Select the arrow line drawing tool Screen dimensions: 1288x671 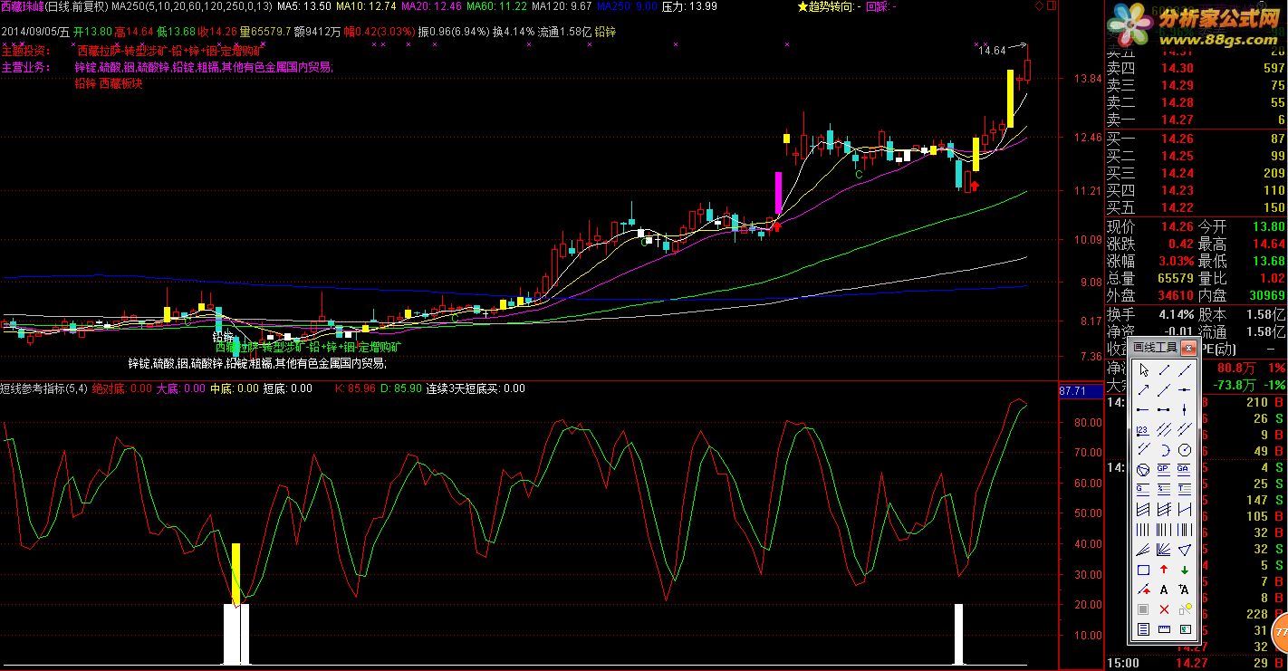pos(1143,389)
